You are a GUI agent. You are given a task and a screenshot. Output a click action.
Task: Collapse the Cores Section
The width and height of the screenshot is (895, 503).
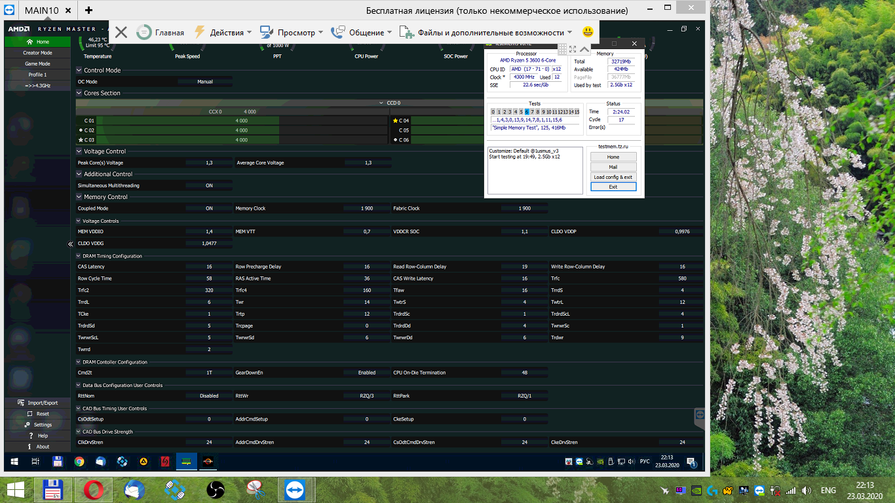79,93
